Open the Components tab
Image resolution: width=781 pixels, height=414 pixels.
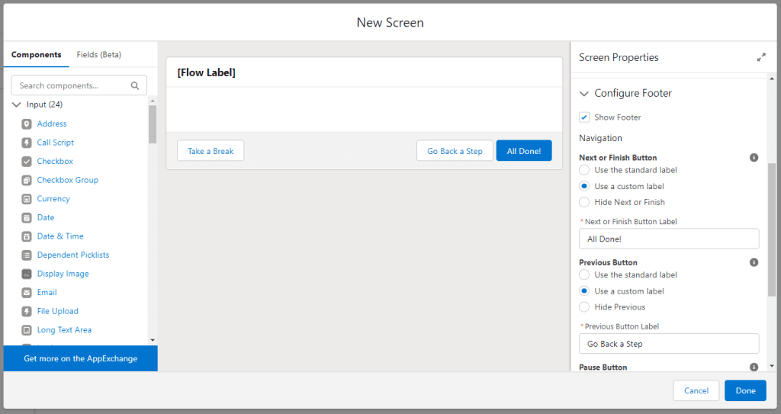(37, 54)
